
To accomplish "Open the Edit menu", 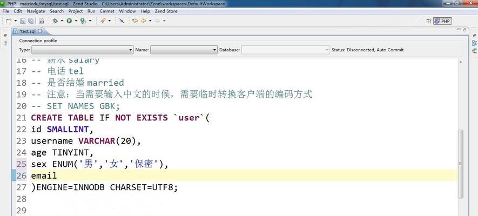I will coord(18,11).
